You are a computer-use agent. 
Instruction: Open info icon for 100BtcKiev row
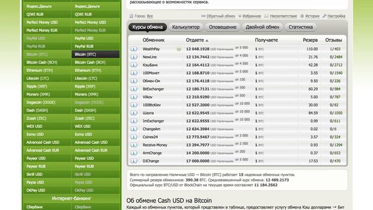click(x=133, y=105)
